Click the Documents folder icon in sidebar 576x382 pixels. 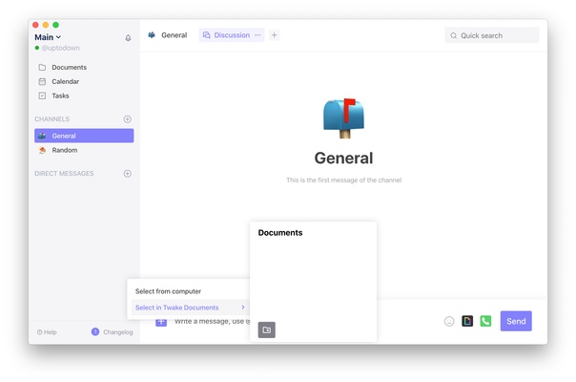tap(42, 68)
